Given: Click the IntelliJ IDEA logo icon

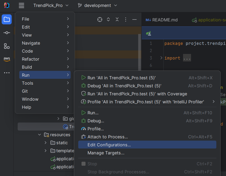Looking at the screenshot, I should (6, 6).
